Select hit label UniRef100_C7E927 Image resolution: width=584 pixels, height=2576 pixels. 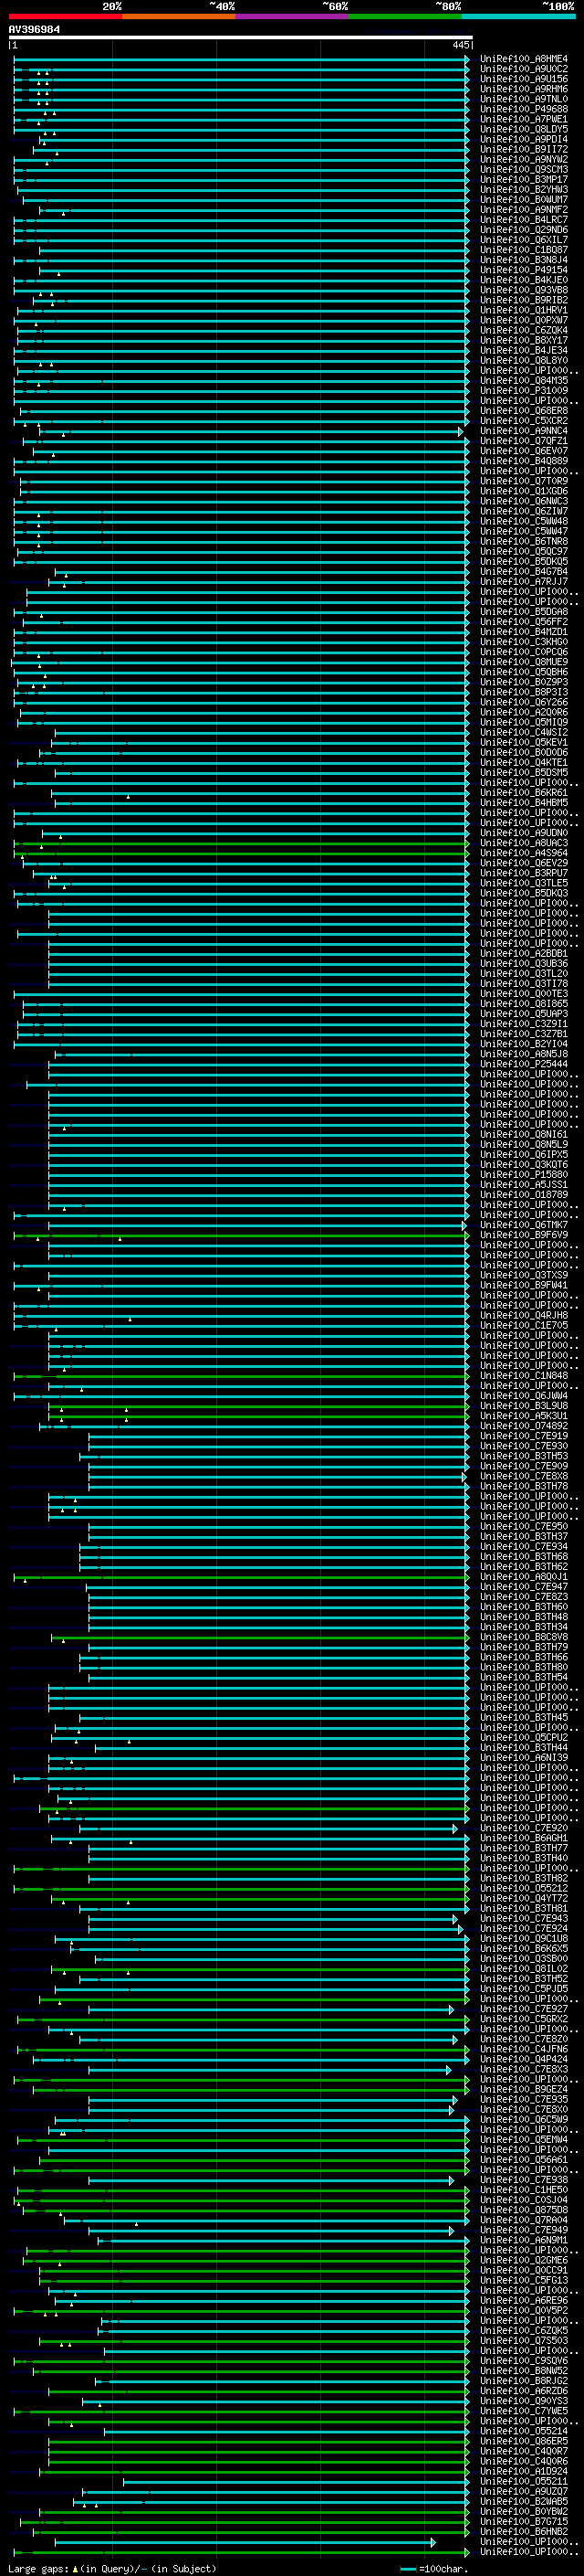pos(524,2010)
